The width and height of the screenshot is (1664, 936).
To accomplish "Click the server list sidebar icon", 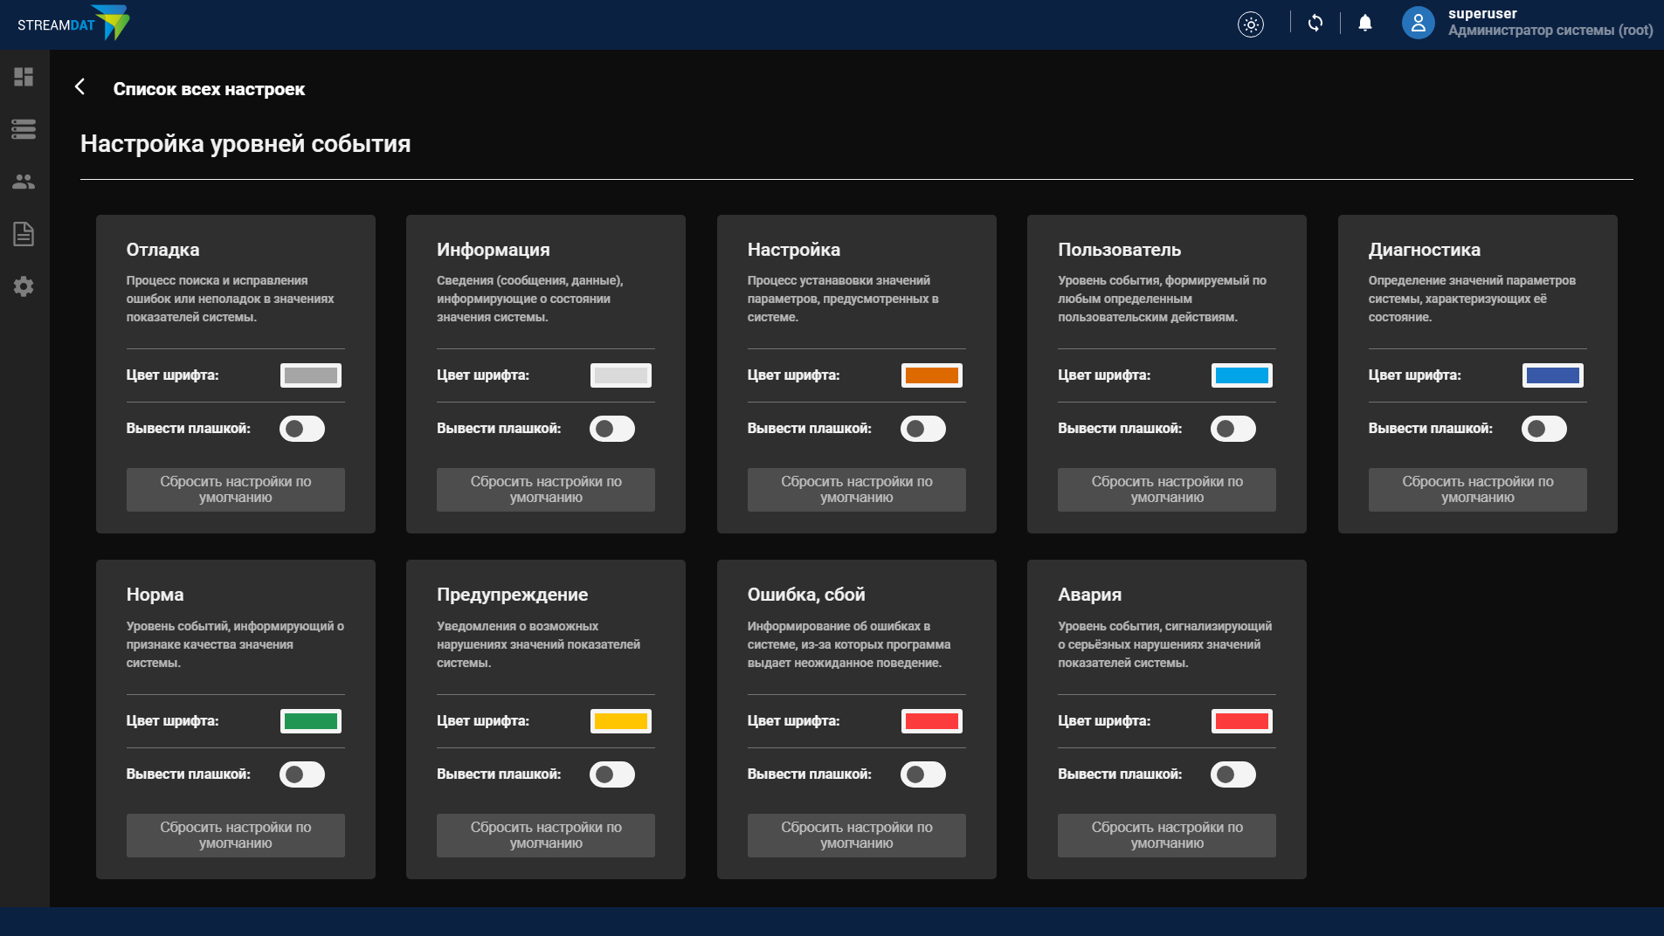I will point(24,129).
